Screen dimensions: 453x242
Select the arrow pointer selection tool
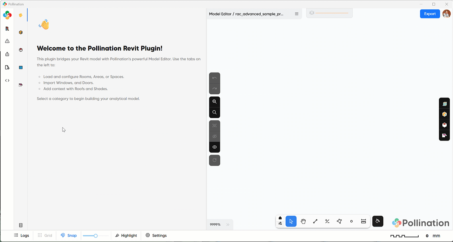click(x=291, y=221)
